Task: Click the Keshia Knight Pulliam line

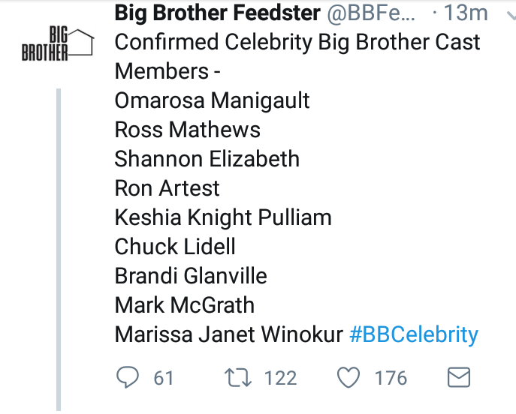Action: [223, 217]
